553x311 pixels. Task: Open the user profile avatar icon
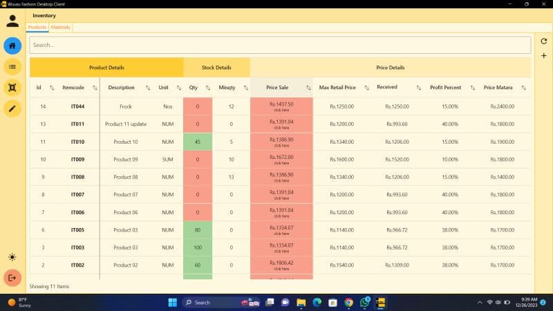(x=12, y=20)
